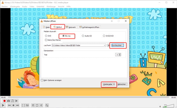177x108 pixels.
Task: Decrease the Titel spinner value
Action: tap(120, 55)
